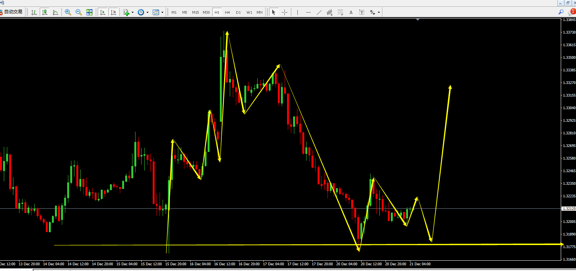Pick the horizontal line drawing tool
The width and height of the screenshot is (576, 271).
pos(308,12)
